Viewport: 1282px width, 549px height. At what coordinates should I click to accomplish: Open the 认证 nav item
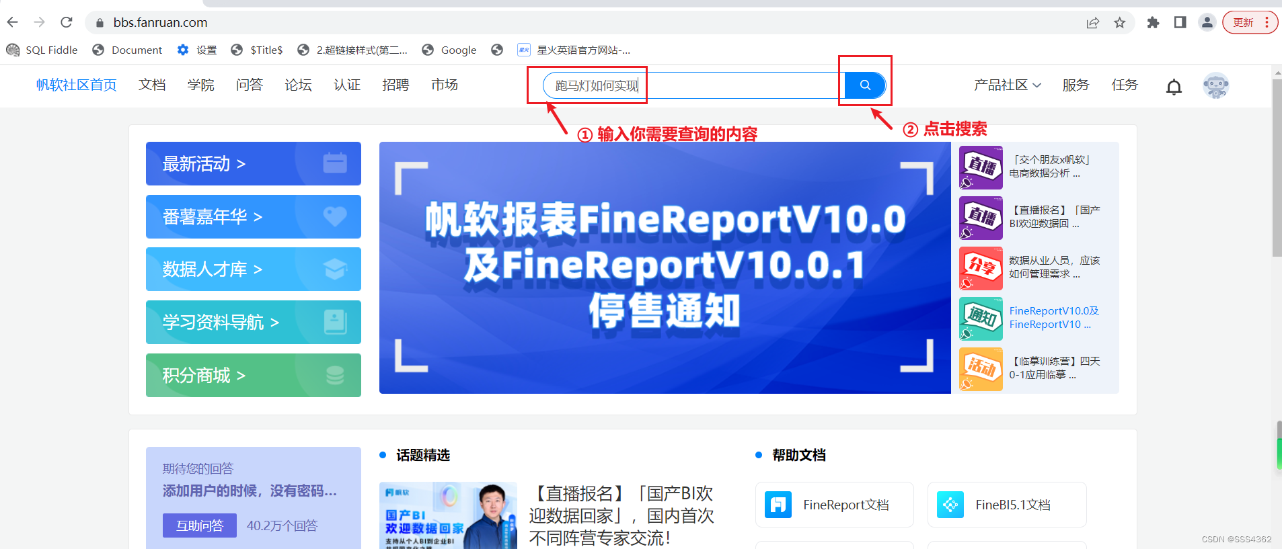point(347,85)
